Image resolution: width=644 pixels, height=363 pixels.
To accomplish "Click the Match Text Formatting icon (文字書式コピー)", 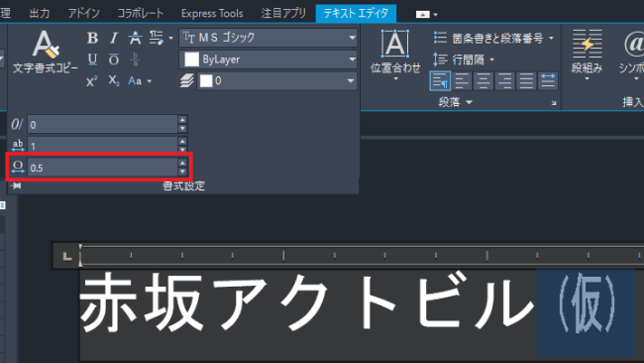I will [45, 52].
